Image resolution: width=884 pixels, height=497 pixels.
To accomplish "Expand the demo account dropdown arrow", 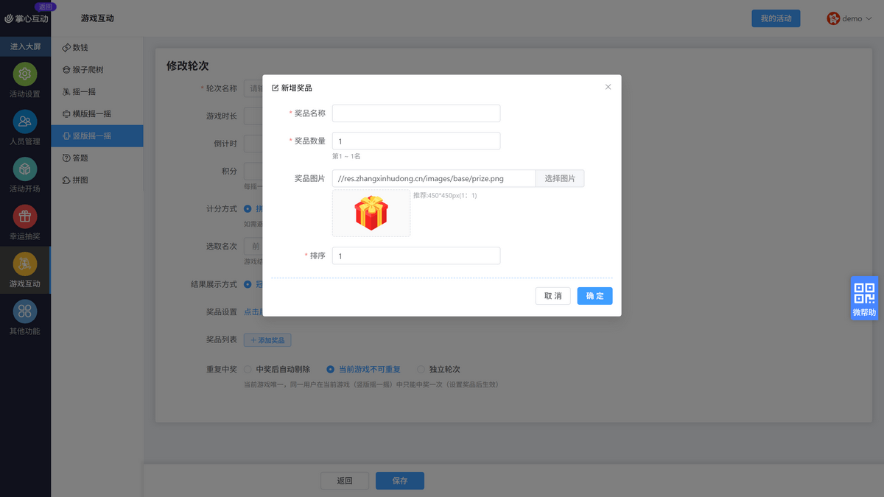I will [869, 19].
